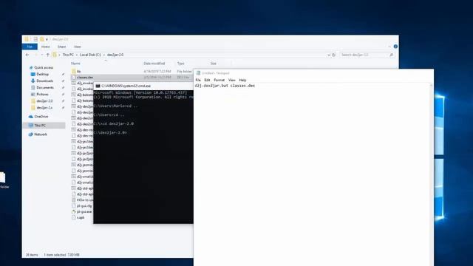Image resolution: width=473 pixels, height=266 pixels.
Task: Click Explorer folder icon in title bar
Action: (x=27, y=39)
